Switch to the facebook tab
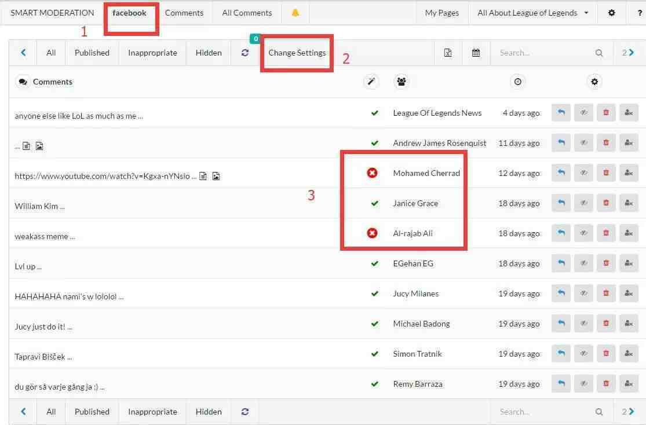This screenshot has height=425, width=646. pyautogui.click(x=130, y=13)
